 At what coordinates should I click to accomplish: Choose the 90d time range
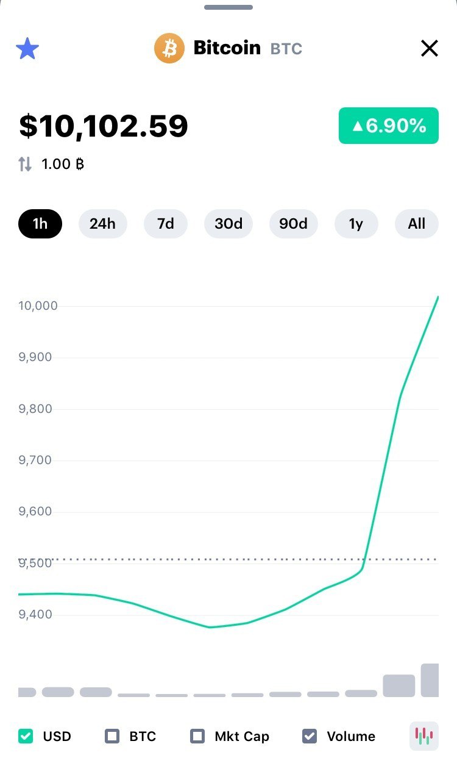tap(293, 224)
